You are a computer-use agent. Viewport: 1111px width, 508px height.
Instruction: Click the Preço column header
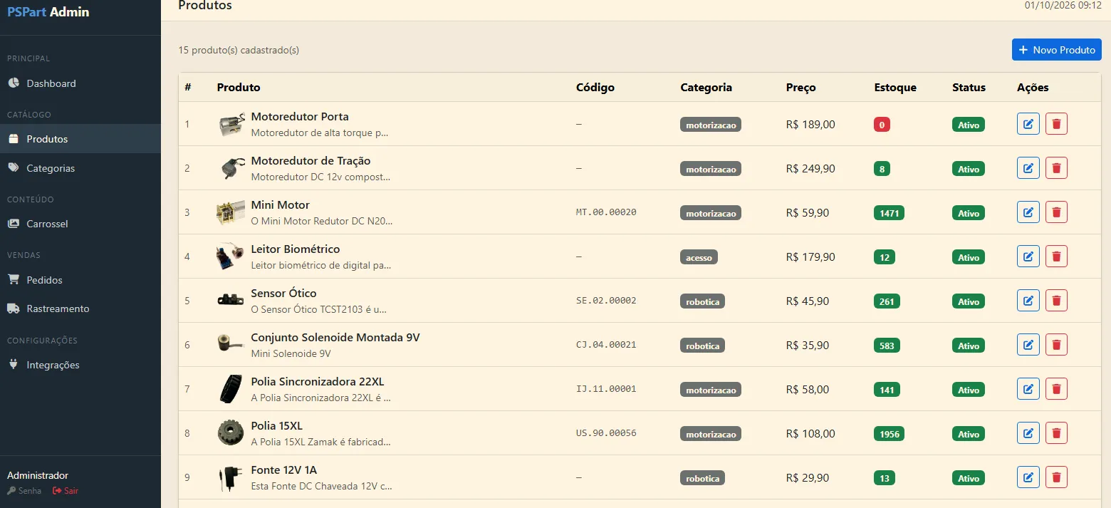click(x=801, y=88)
